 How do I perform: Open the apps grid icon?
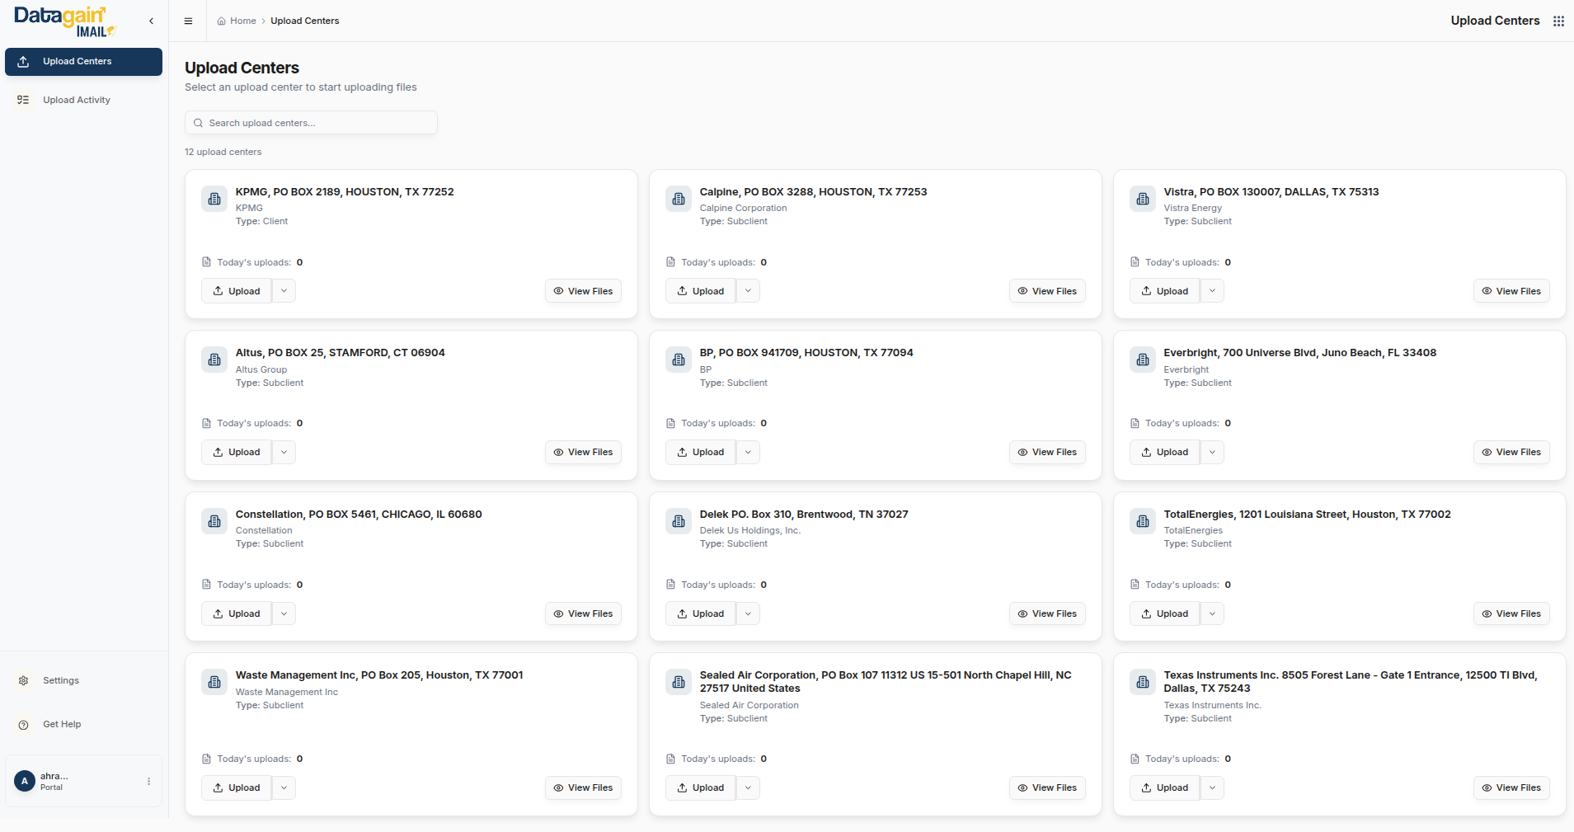click(x=1558, y=21)
